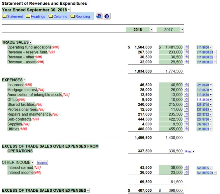This screenshot has width=220, height=194.
Task: Follow account link 537.9061
Action: point(202,124)
